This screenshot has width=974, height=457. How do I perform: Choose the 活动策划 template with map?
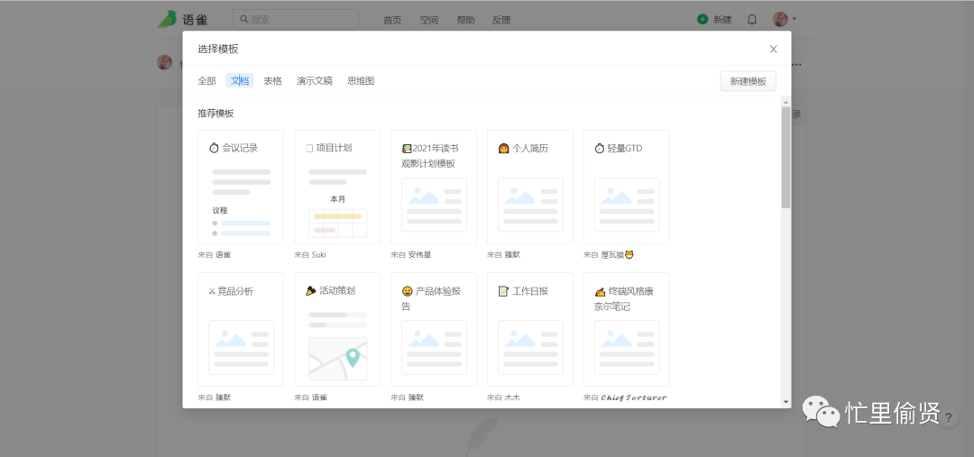pos(337,329)
